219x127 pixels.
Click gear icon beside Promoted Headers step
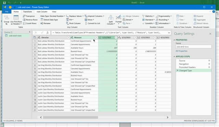[x=209, y=67]
